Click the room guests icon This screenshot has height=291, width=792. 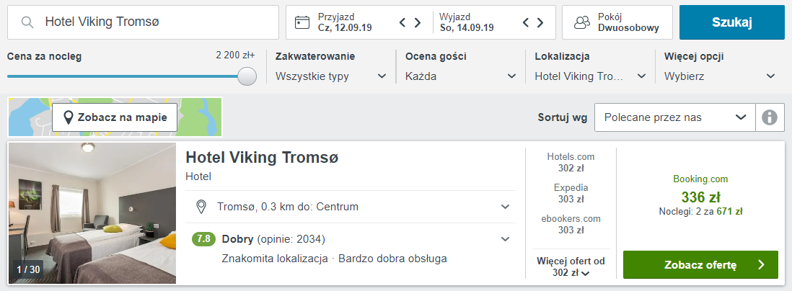581,22
